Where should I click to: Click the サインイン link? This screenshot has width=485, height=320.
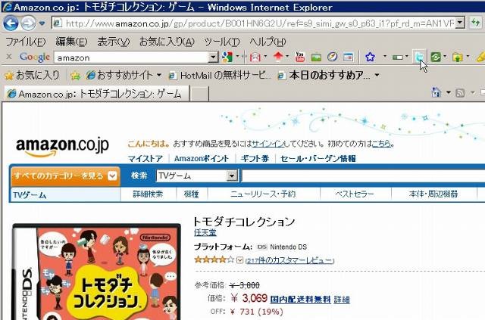[268, 144]
